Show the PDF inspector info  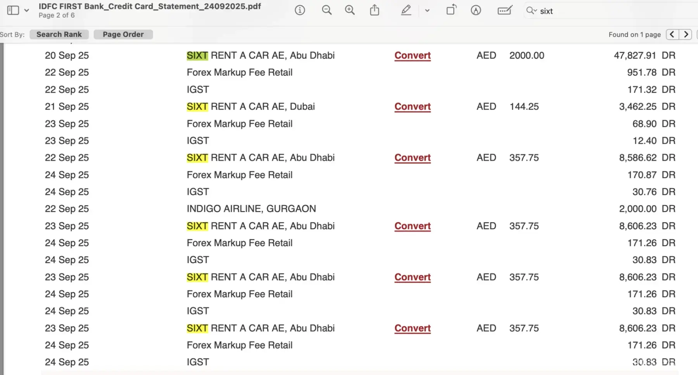(300, 10)
